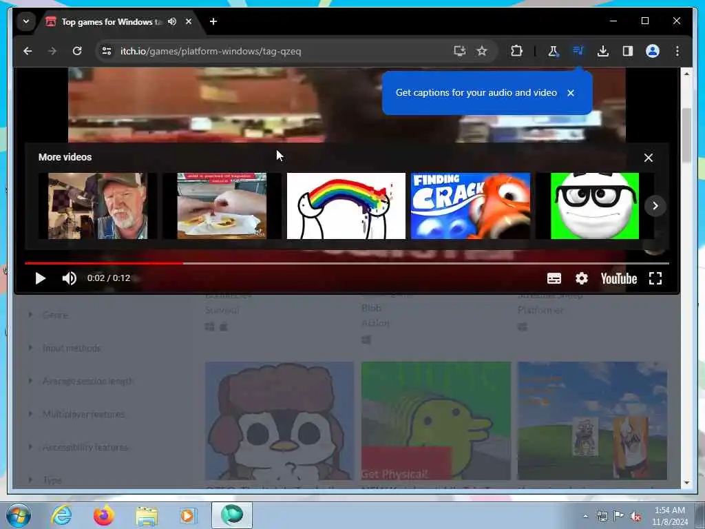705x529 pixels.
Task: Open Windows Media Player on taskbar
Action: coord(187,515)
